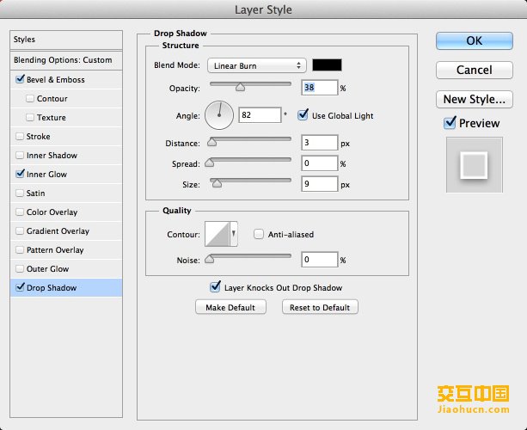Enable the Texture checkbox
Viewport: 527px width, 430px height.
(x=30, y=117)
